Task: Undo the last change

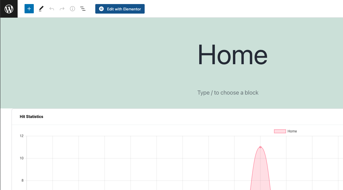Action: [x=52, y=9]
